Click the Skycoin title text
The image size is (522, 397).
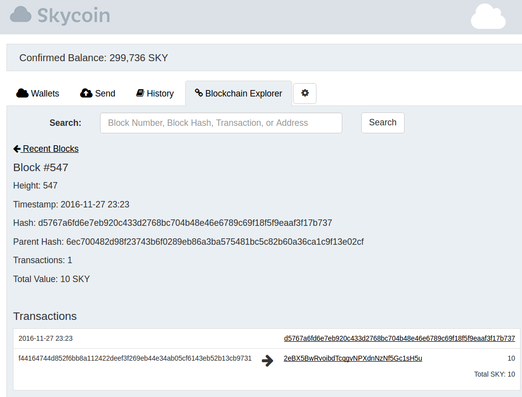coord(74,15)
